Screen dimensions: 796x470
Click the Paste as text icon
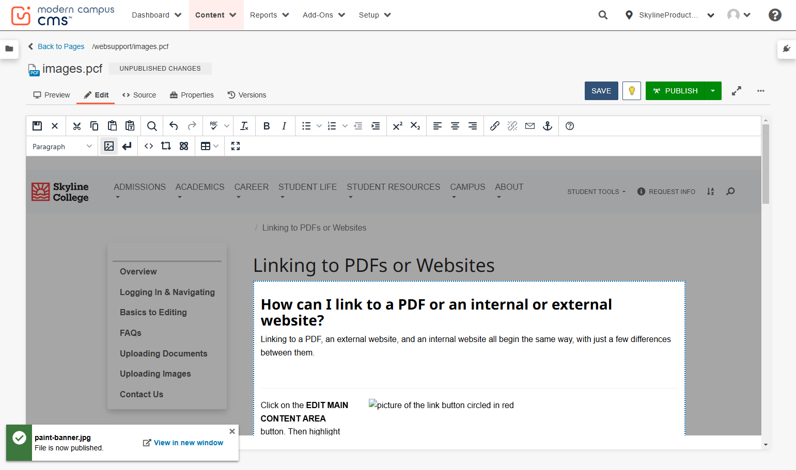point(130,126)
